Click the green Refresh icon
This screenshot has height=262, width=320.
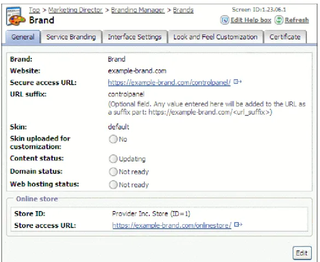(278, 20)
